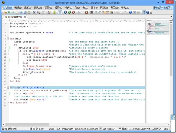Create a new blank file from toolbar
The height and width of the screenshot is (133, 176).
point(17,12)
